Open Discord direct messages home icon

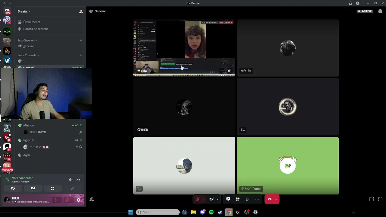tap(7, 11)
